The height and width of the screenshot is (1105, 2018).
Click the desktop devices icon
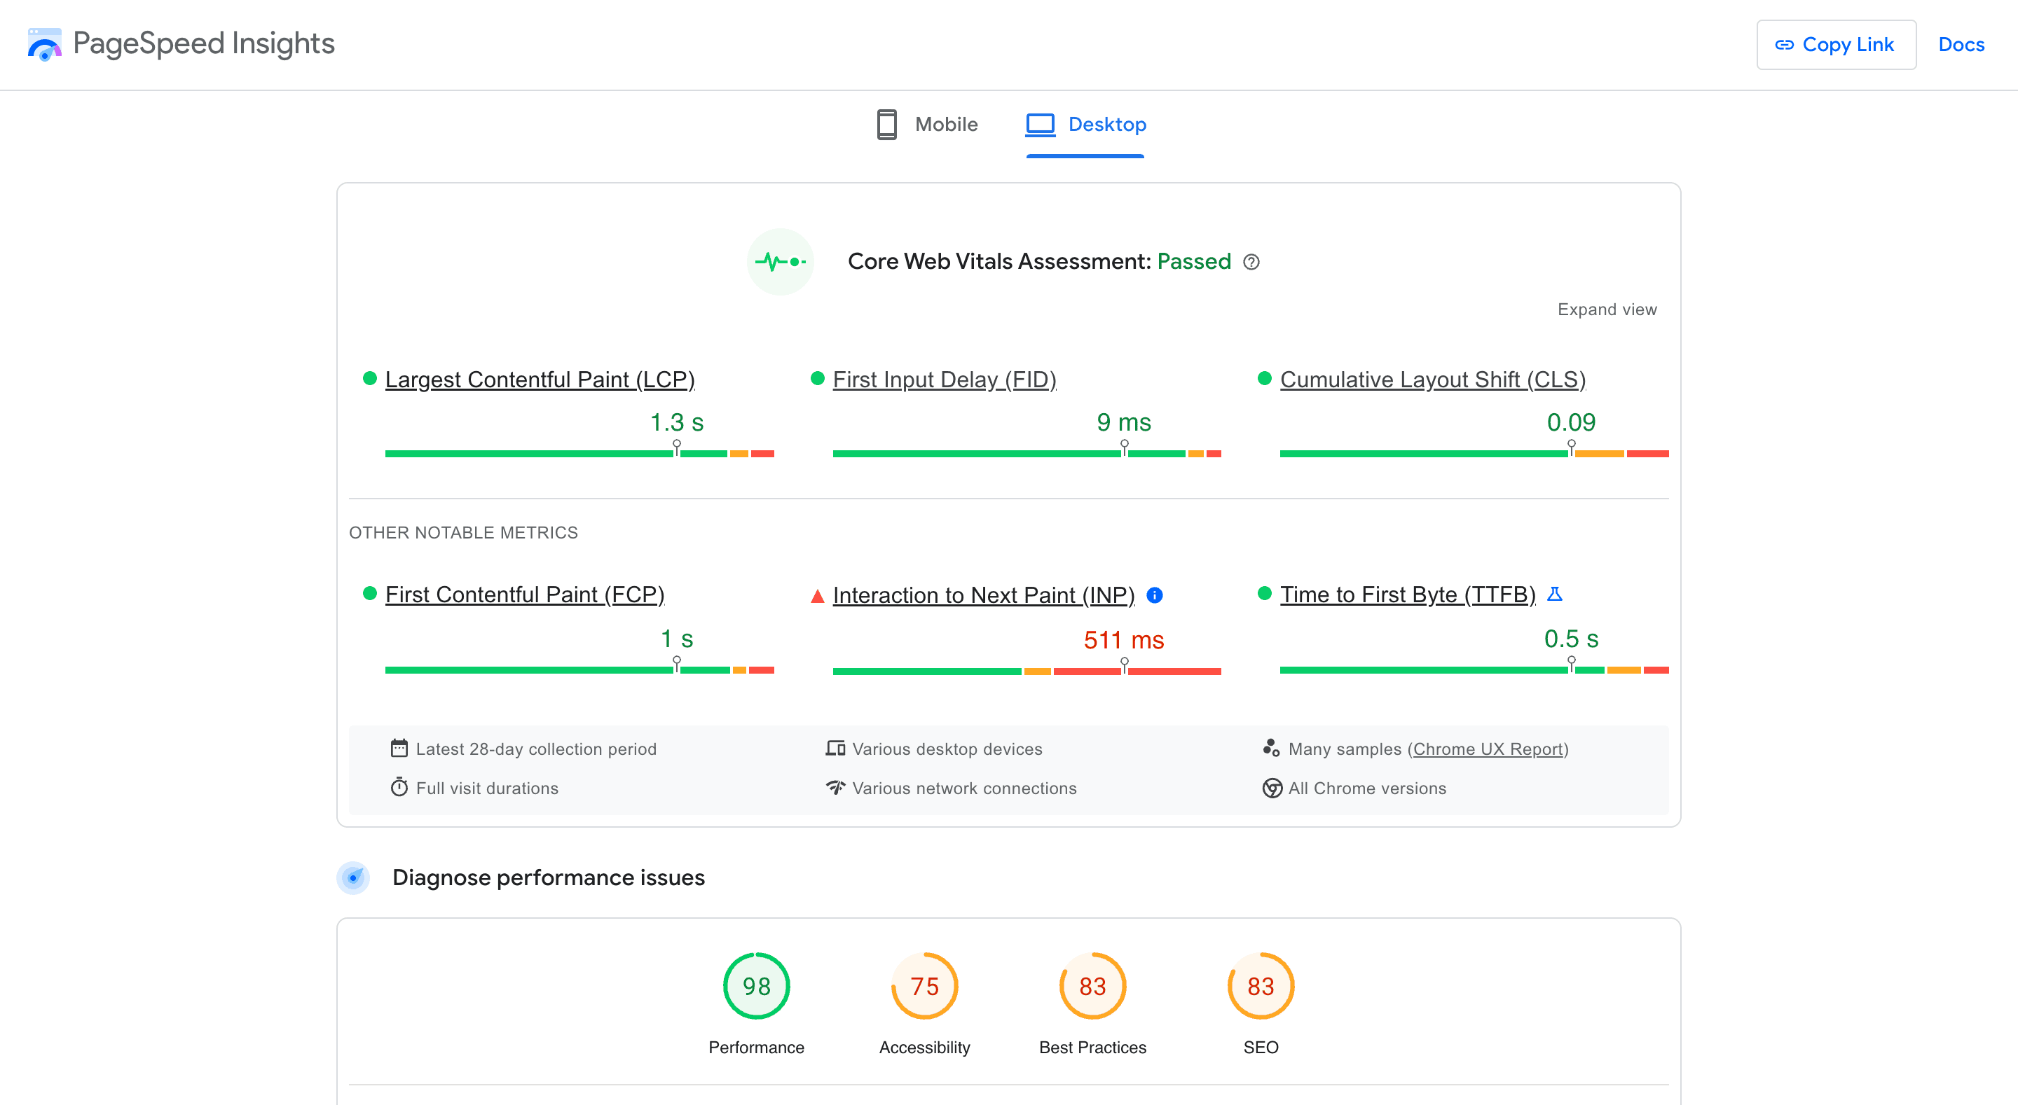click(x=835, y=748)
